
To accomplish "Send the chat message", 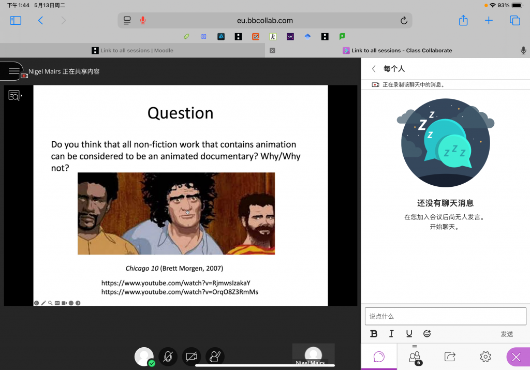I will [x=507, y=334].
